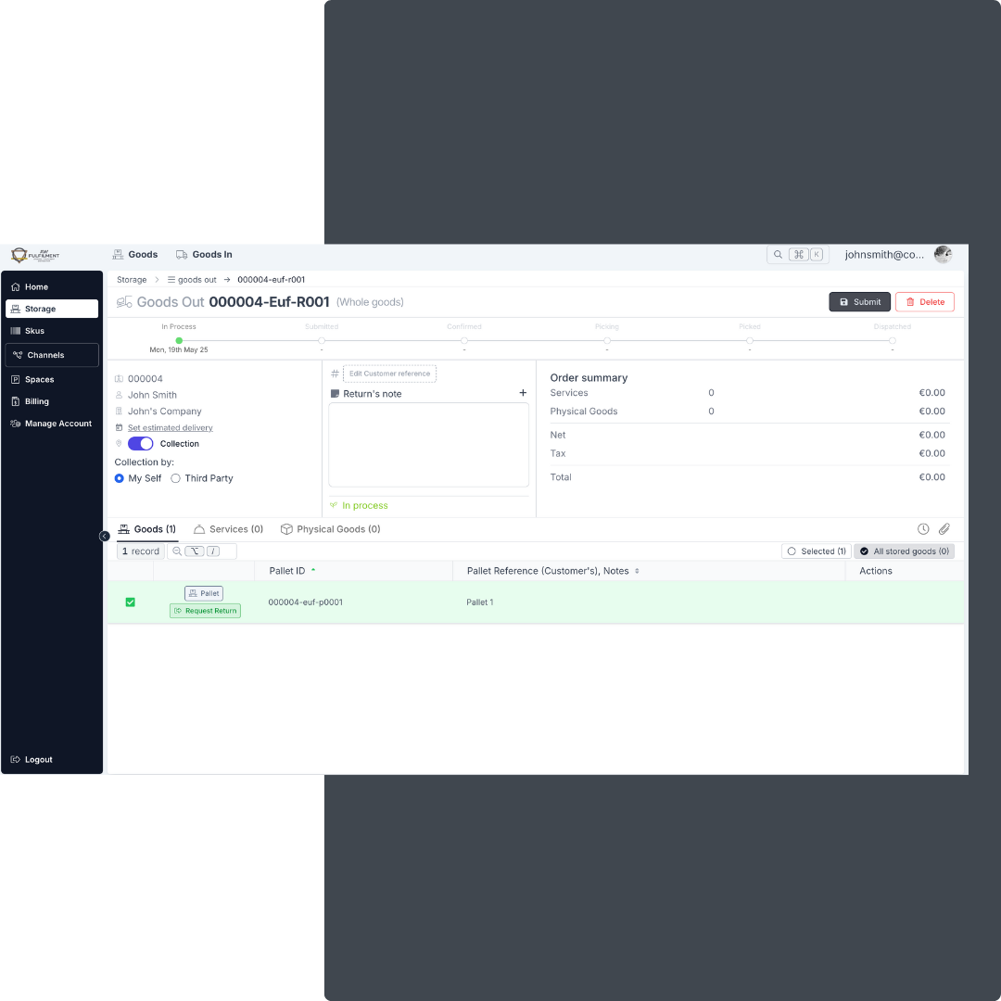Click the search magnifier in top bar
Image resolution: width=1001 pixels, height=1001 pixels.
(779, 255)
